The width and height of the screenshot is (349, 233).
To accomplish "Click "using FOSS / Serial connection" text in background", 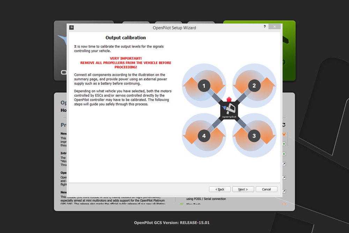I will tap(206, 199).
